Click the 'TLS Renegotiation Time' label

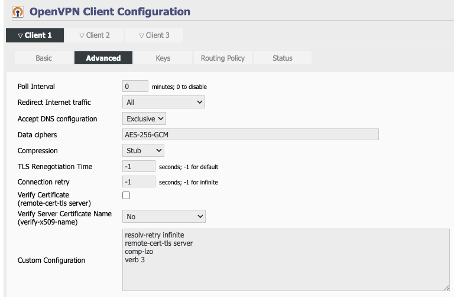click(55, 167)
